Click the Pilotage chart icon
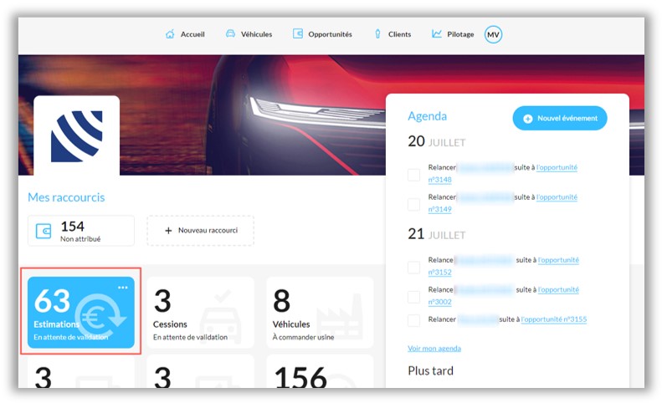Viewport: 662px width, 403px height. (x=437, y=33)
